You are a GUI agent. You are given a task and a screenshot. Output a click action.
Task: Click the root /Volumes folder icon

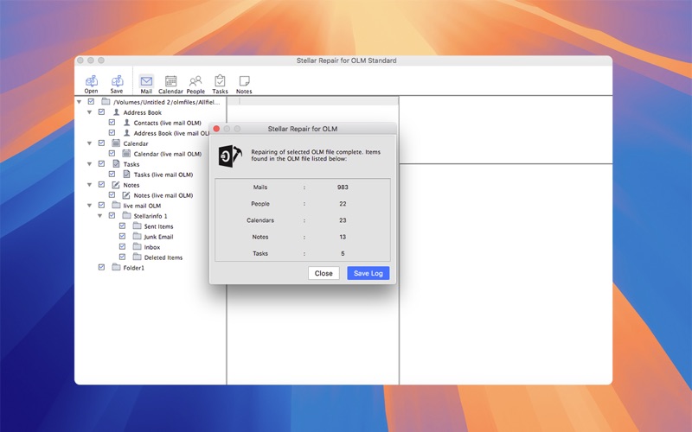coord(106,101)
